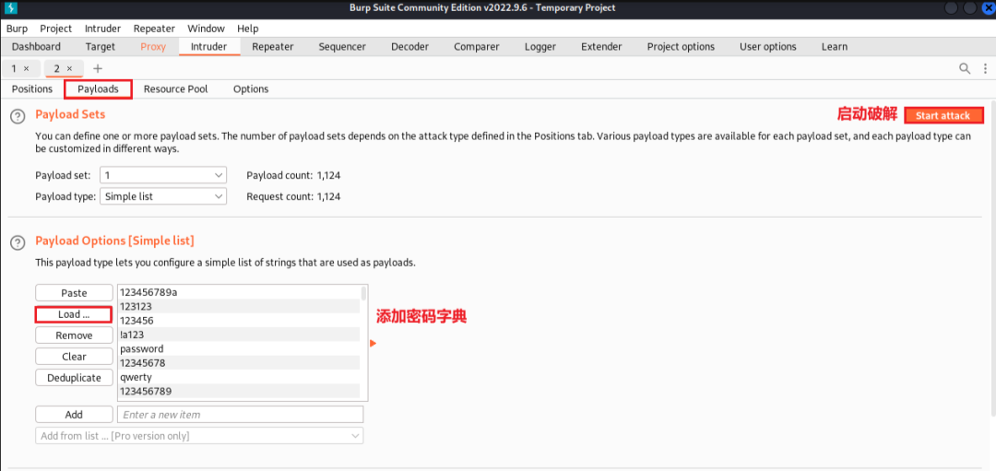Open the Repeater menu in menu bar
This screenshot has height=471, width=996.
[154, 29]
